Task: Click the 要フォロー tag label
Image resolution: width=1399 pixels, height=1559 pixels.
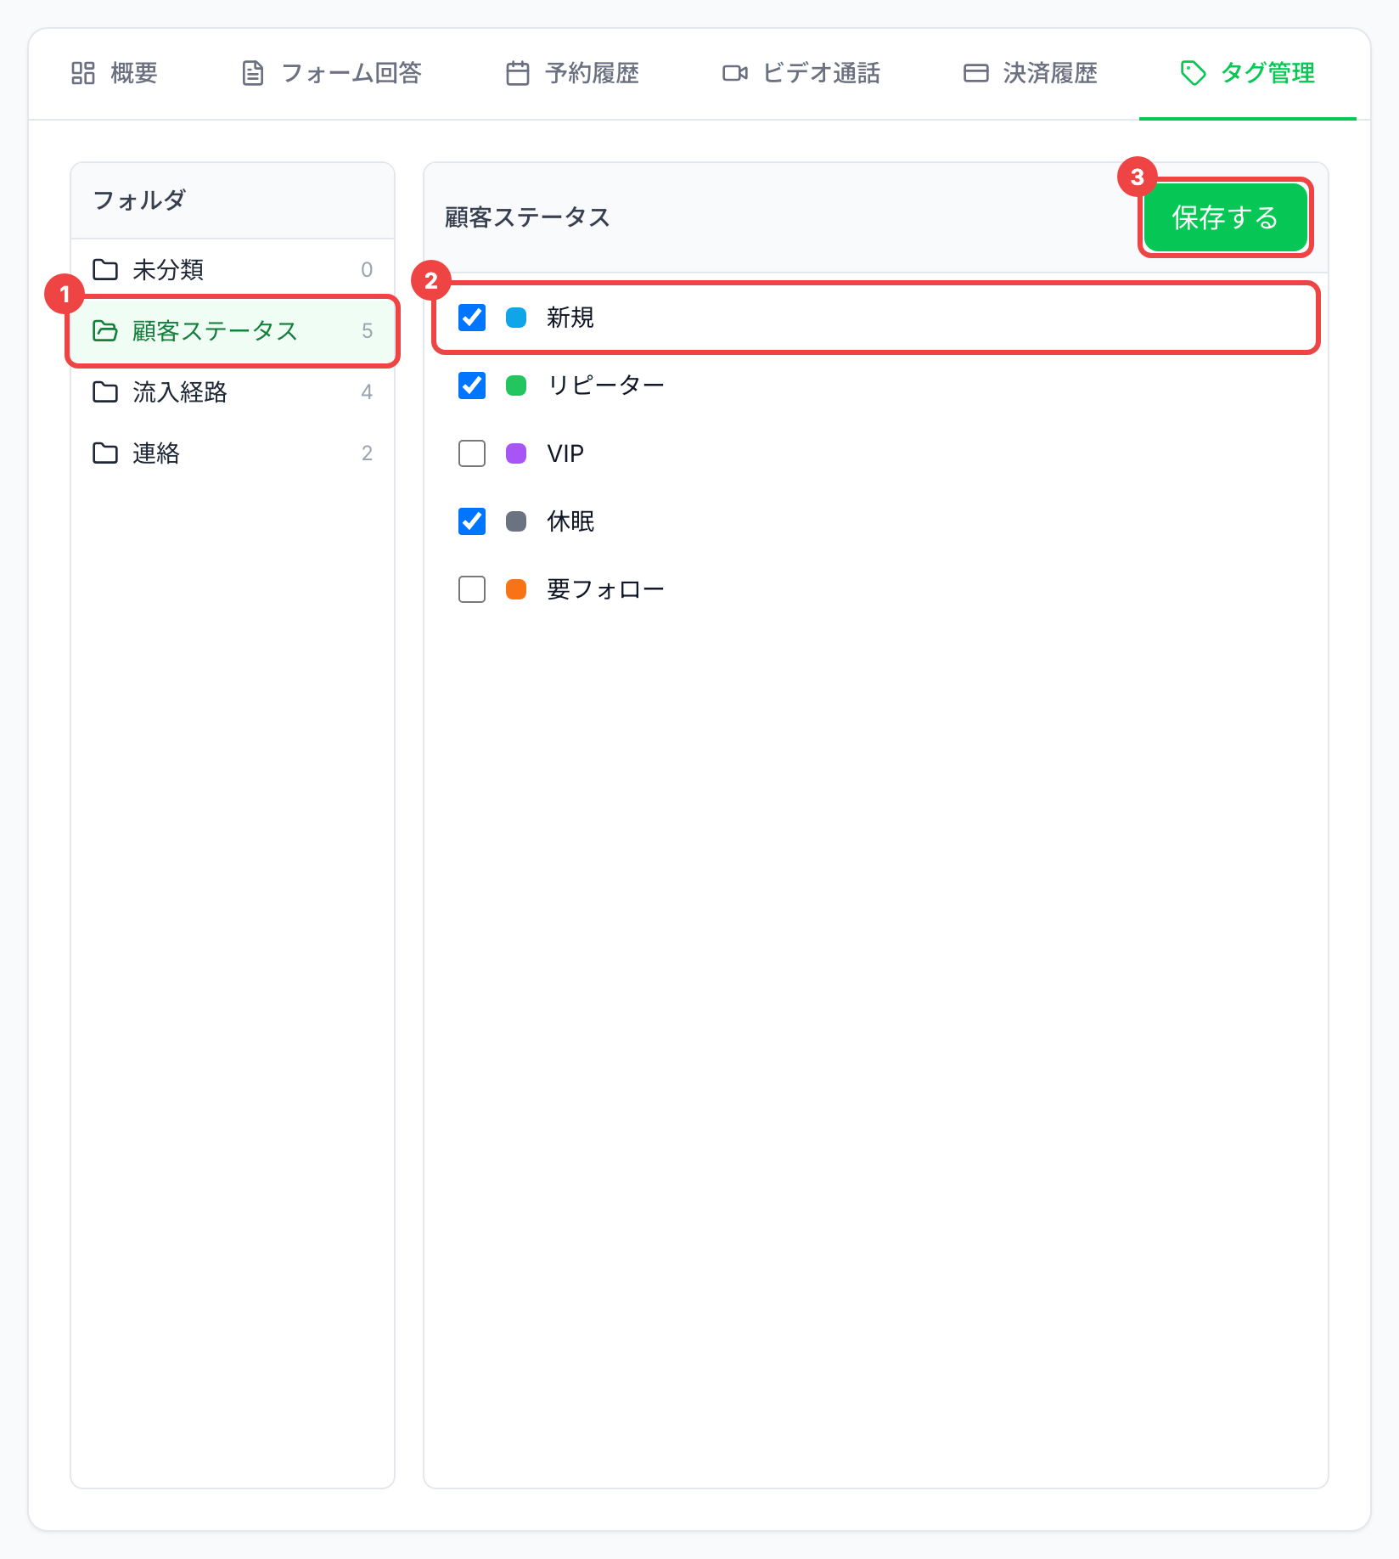Action: point(605,589)
